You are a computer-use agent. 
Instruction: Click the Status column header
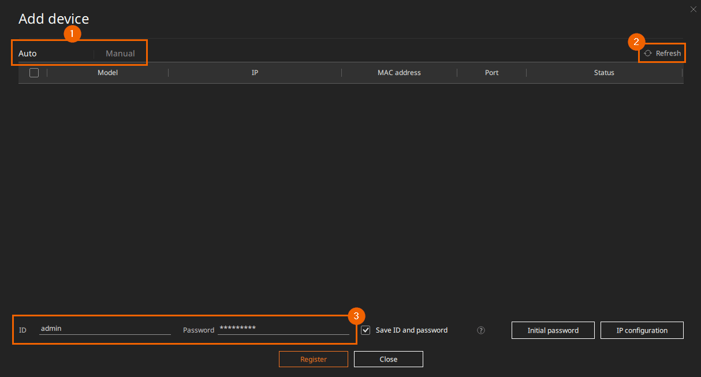[604, 72]
